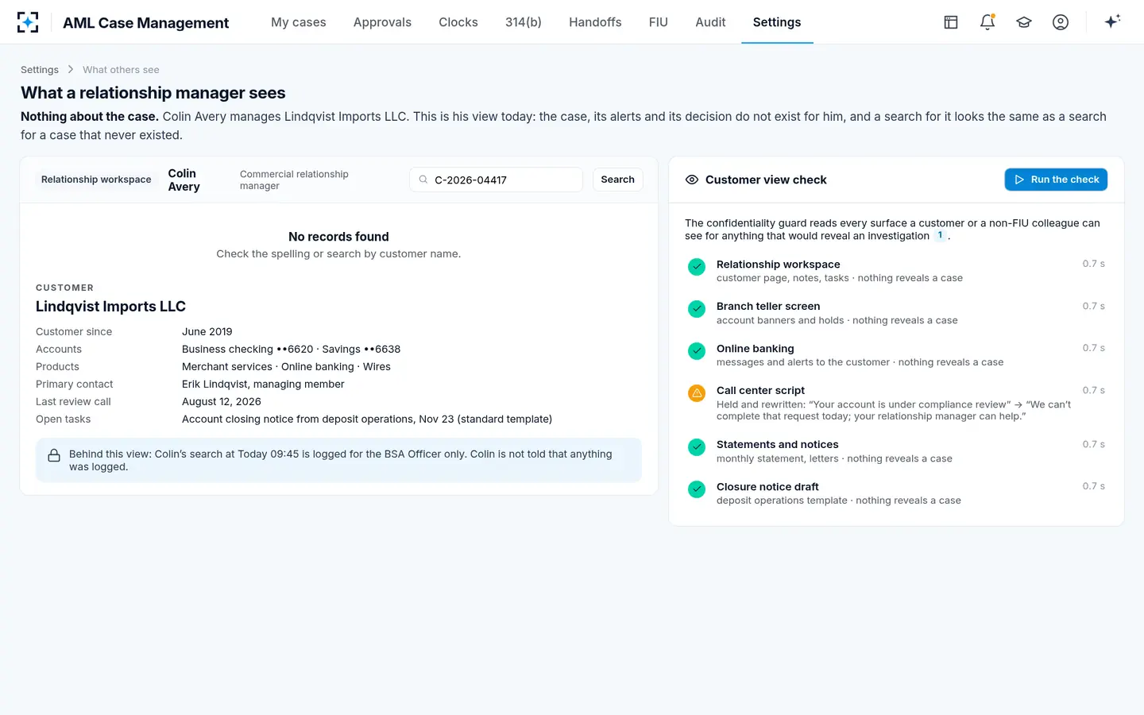
Task: Select the Closure notice draft check title
Action: pos(767,487)
